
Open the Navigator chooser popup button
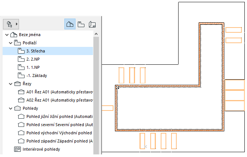click(x=11, y=24)
